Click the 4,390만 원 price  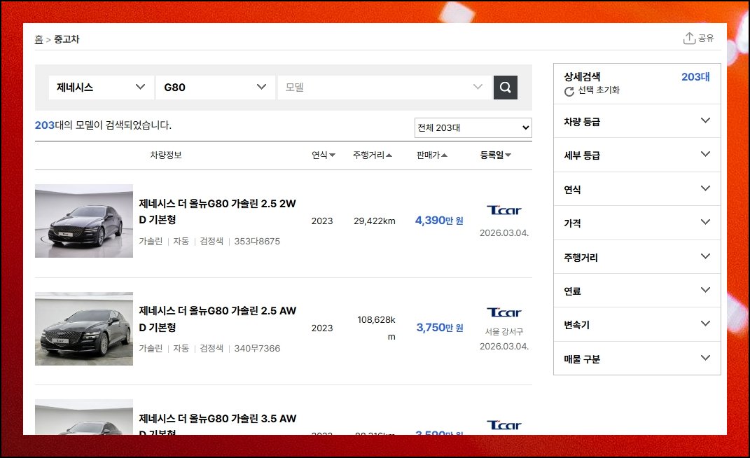tap(439, 220)
